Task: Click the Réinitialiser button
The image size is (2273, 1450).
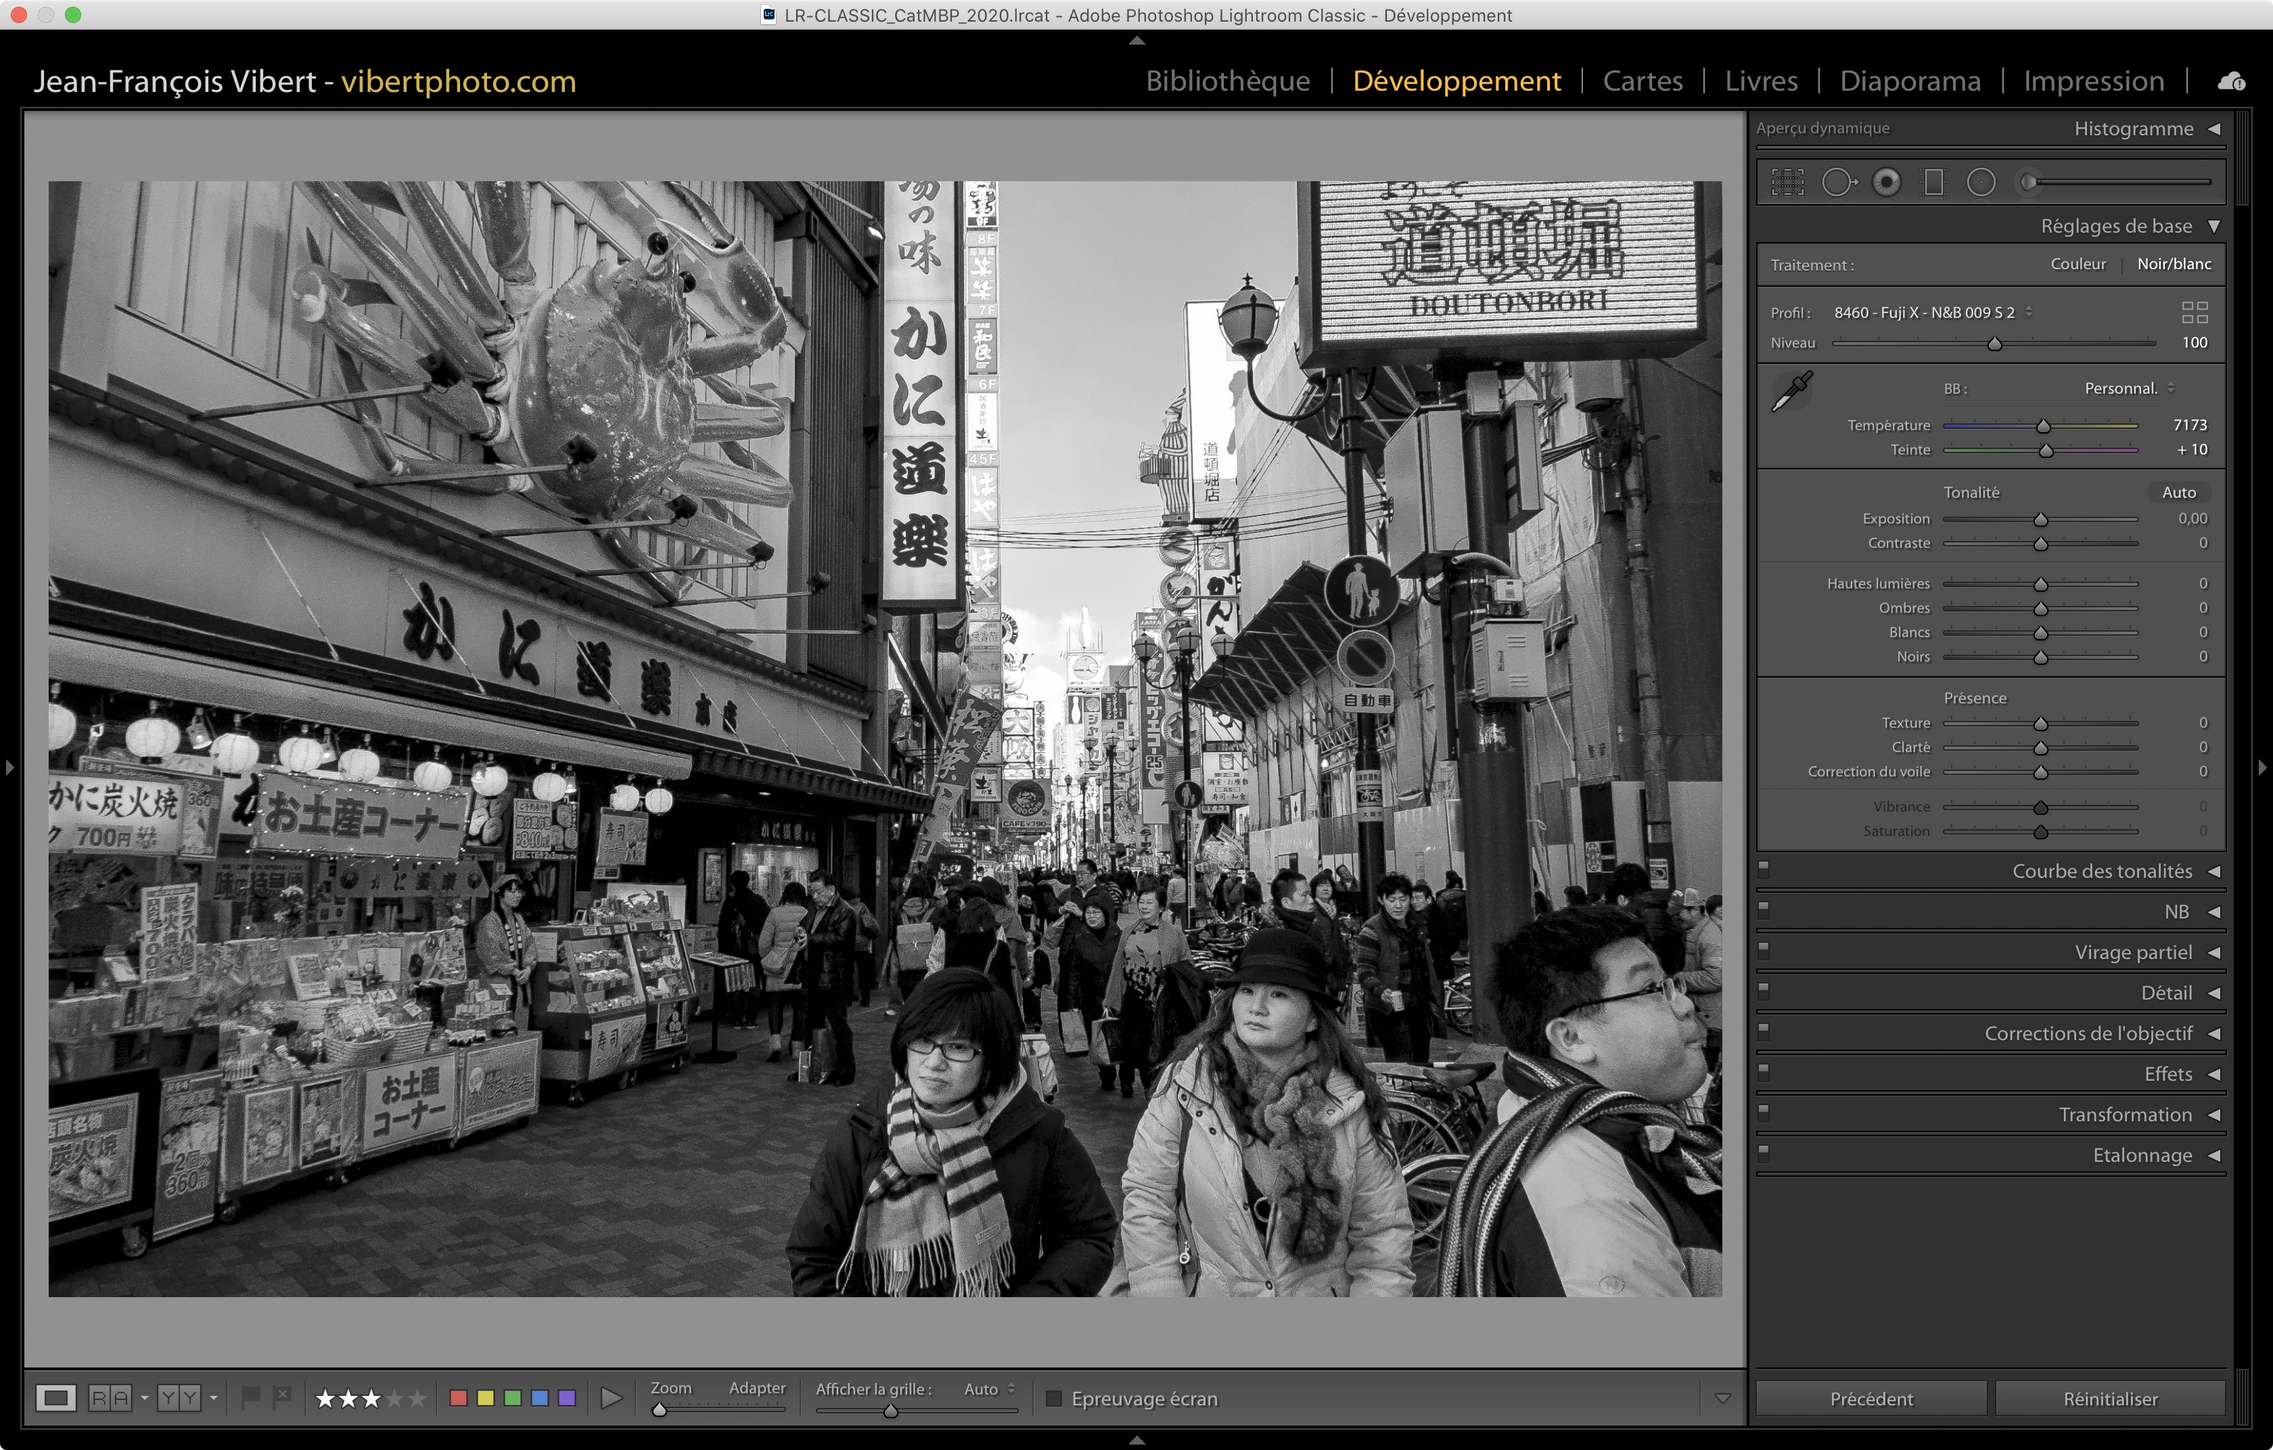Action: [x=2110, y=1398]
